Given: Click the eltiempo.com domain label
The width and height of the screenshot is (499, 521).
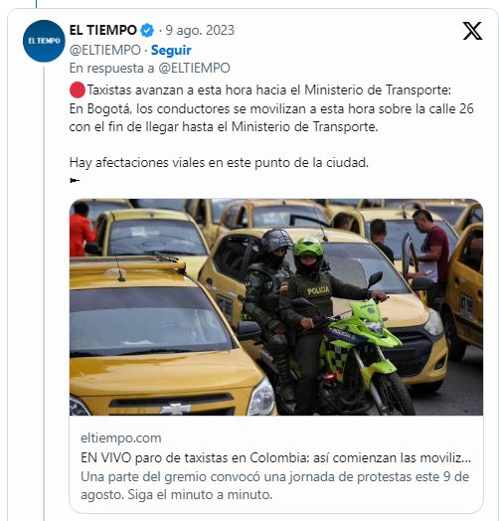Looking at the screenshot, I should [121, 437].
